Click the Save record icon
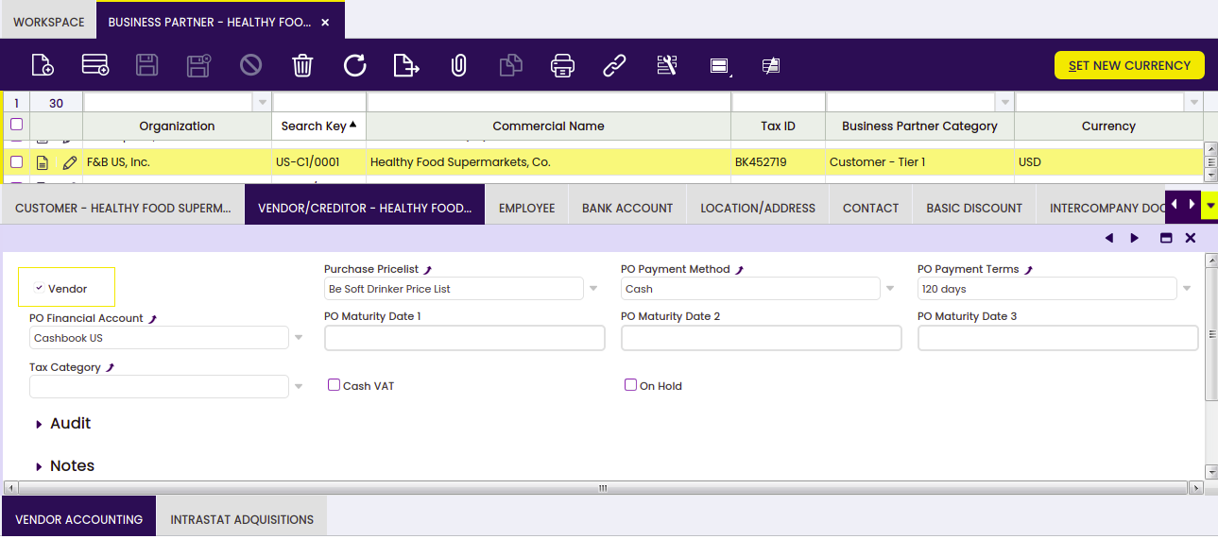Screen dimensions: 1218x539 click(146, 65)
